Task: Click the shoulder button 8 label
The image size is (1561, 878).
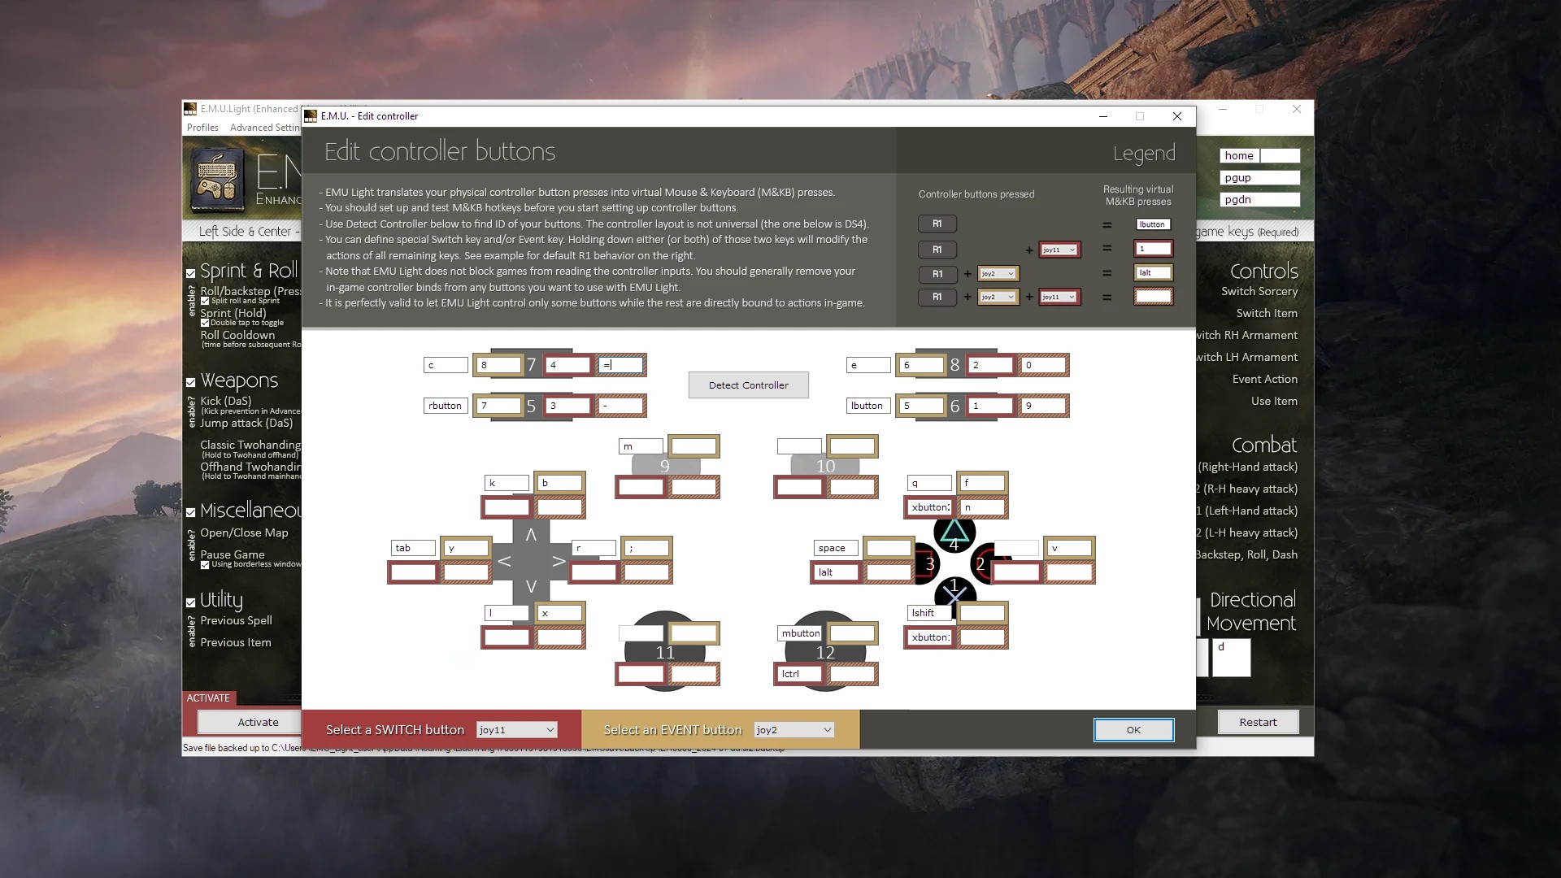Action: click(x=954, y=365)
